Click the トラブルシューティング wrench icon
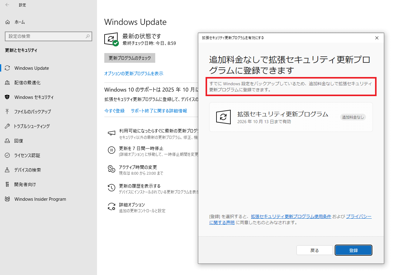This screenshot has height=275, width=399. click(x=8, y=126)
